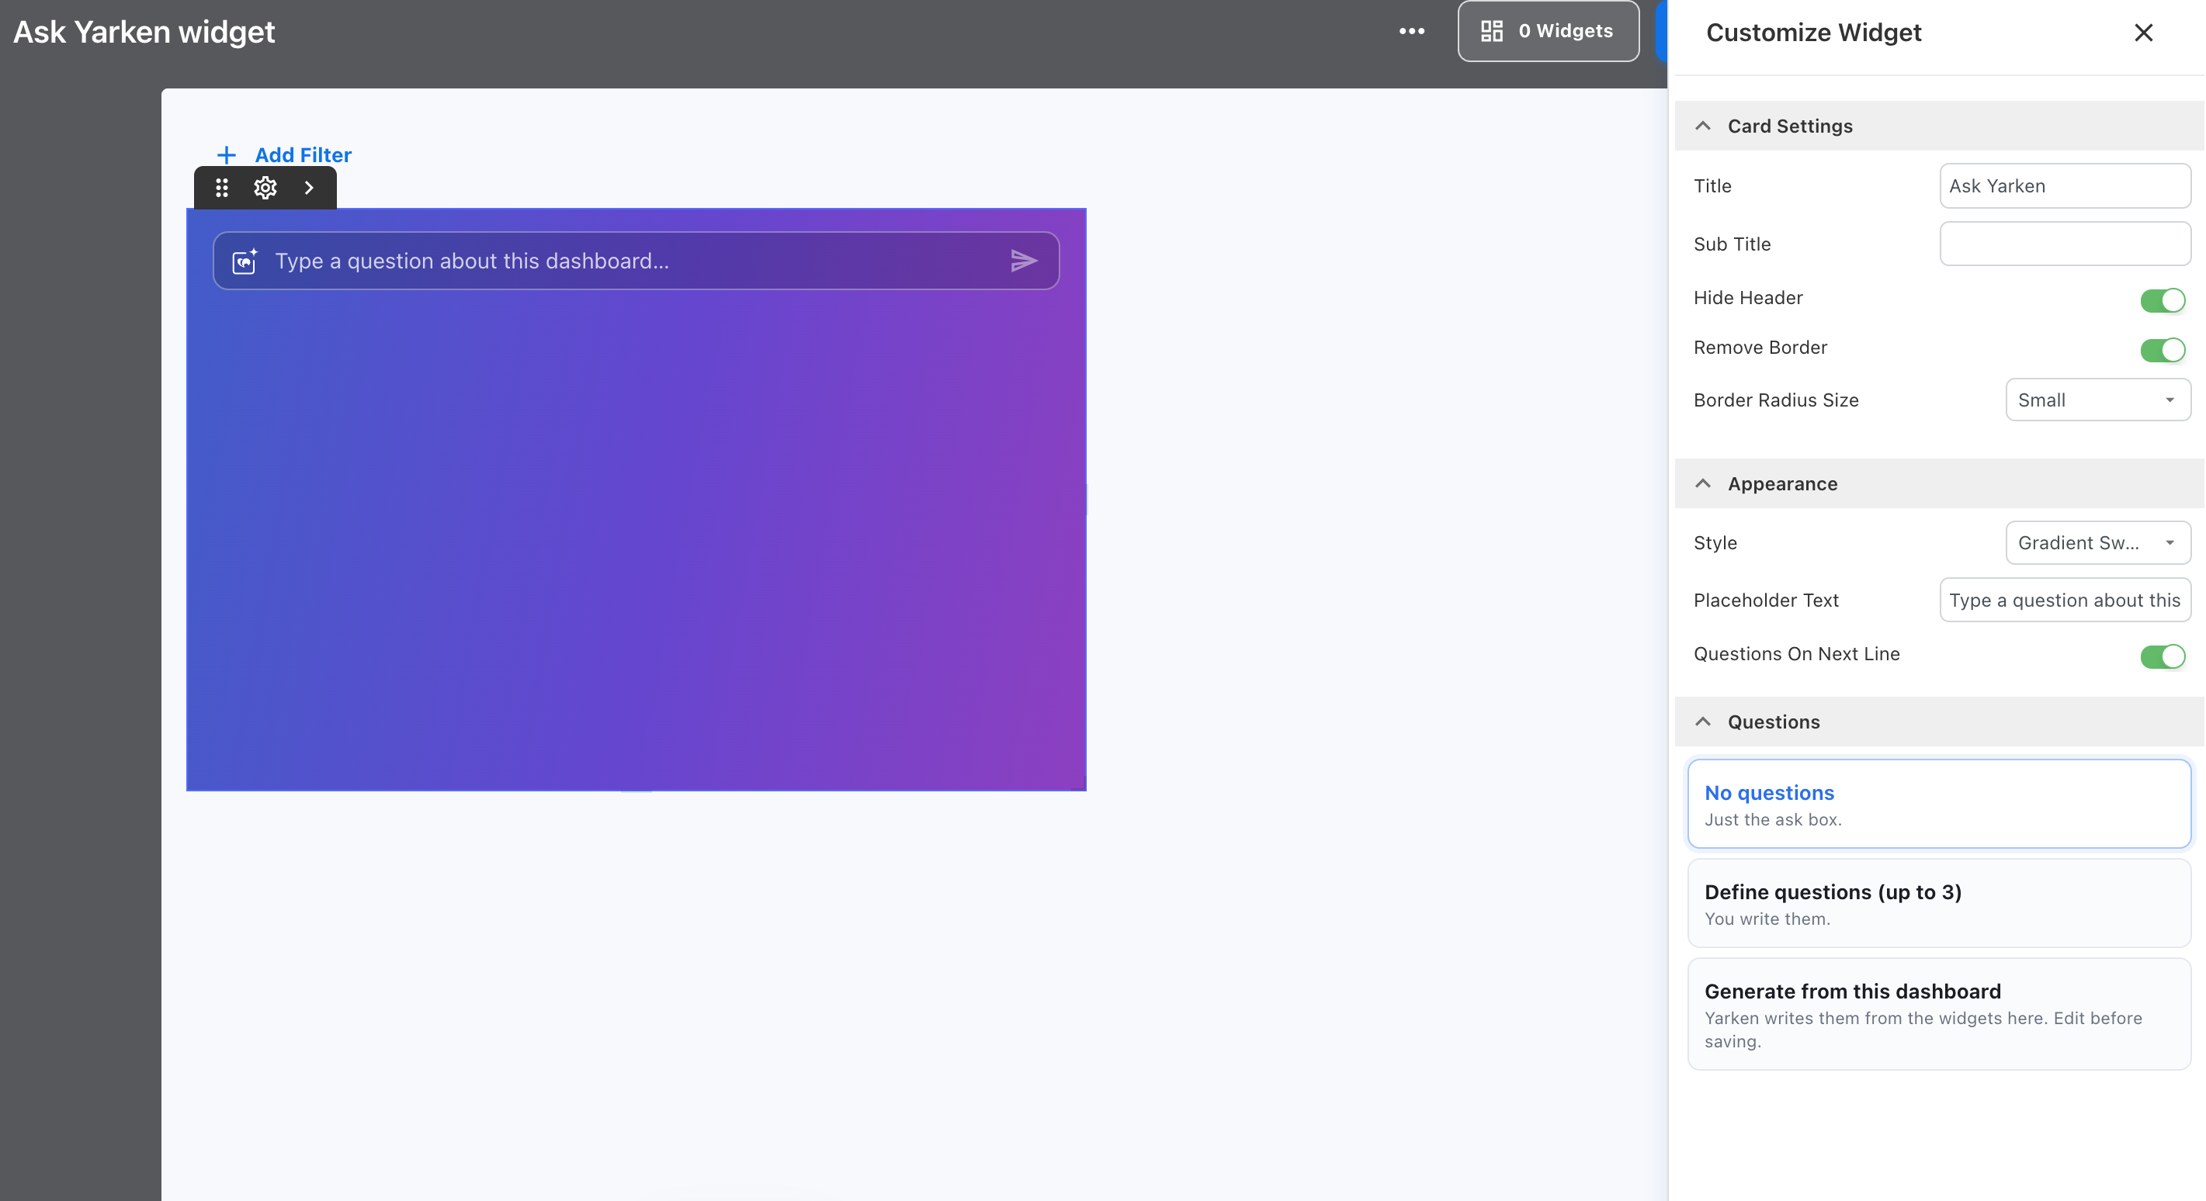The height and width of the screenshot is (1201, 2206).
Task: Select Define questions (up to 3) option
Action: point(1939,903)
